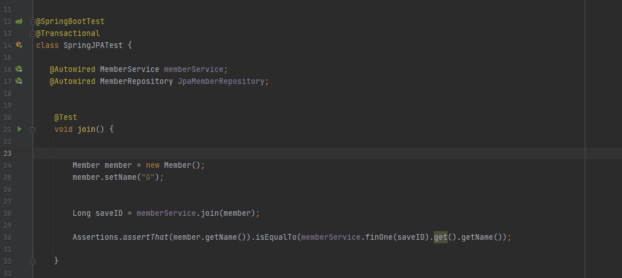This screenshot has width=622, height=278.
Task: Click the autowired bean gutter icon for JpaMemberRepository
Action: pyautogui.click(x=19, y=81)
